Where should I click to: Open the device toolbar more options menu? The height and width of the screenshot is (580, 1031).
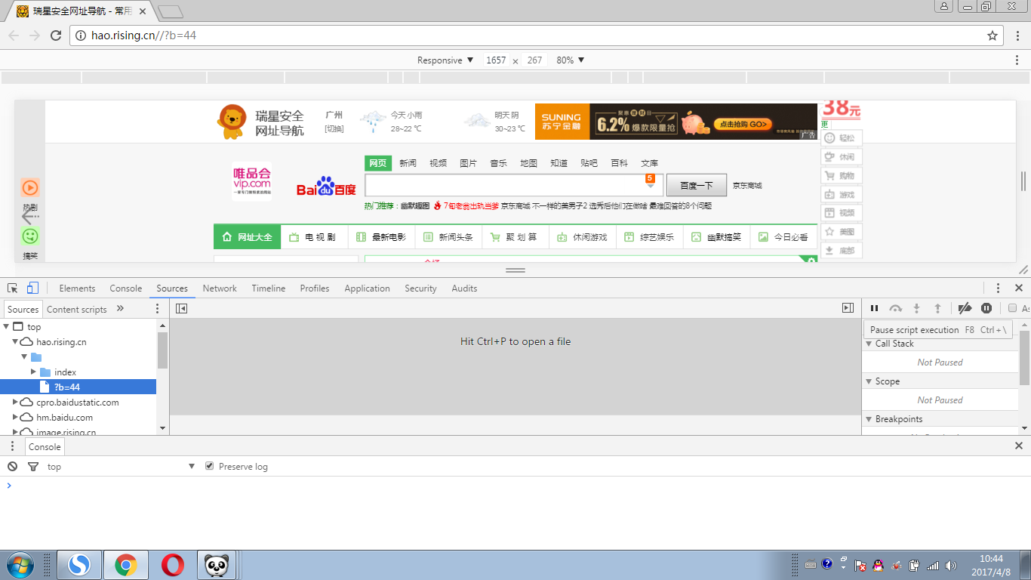[x=1017, y=60]
